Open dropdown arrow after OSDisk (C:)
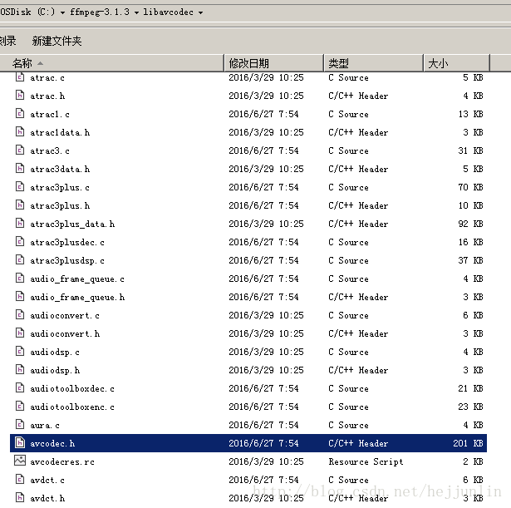 tap(62, 12)
